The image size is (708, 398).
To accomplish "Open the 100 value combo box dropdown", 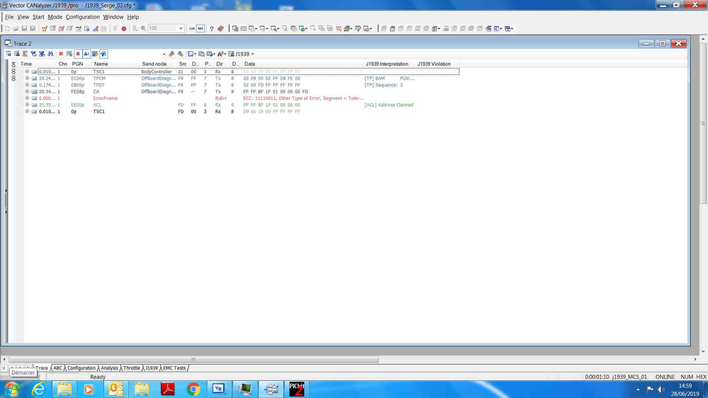I will pos(181,28).
